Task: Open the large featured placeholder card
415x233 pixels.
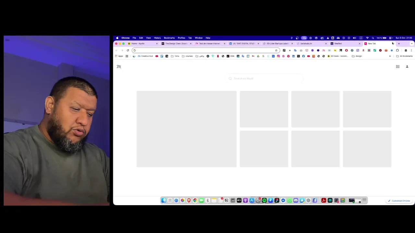Action: (x=186, y=129)
